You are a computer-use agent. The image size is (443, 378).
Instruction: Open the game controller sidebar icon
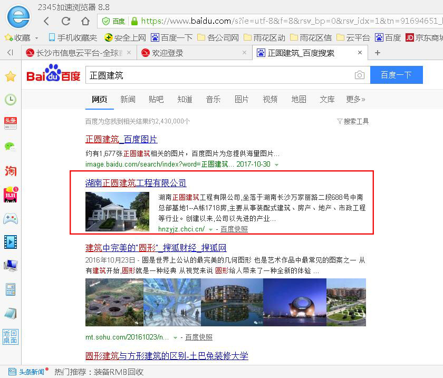(11, 218)
